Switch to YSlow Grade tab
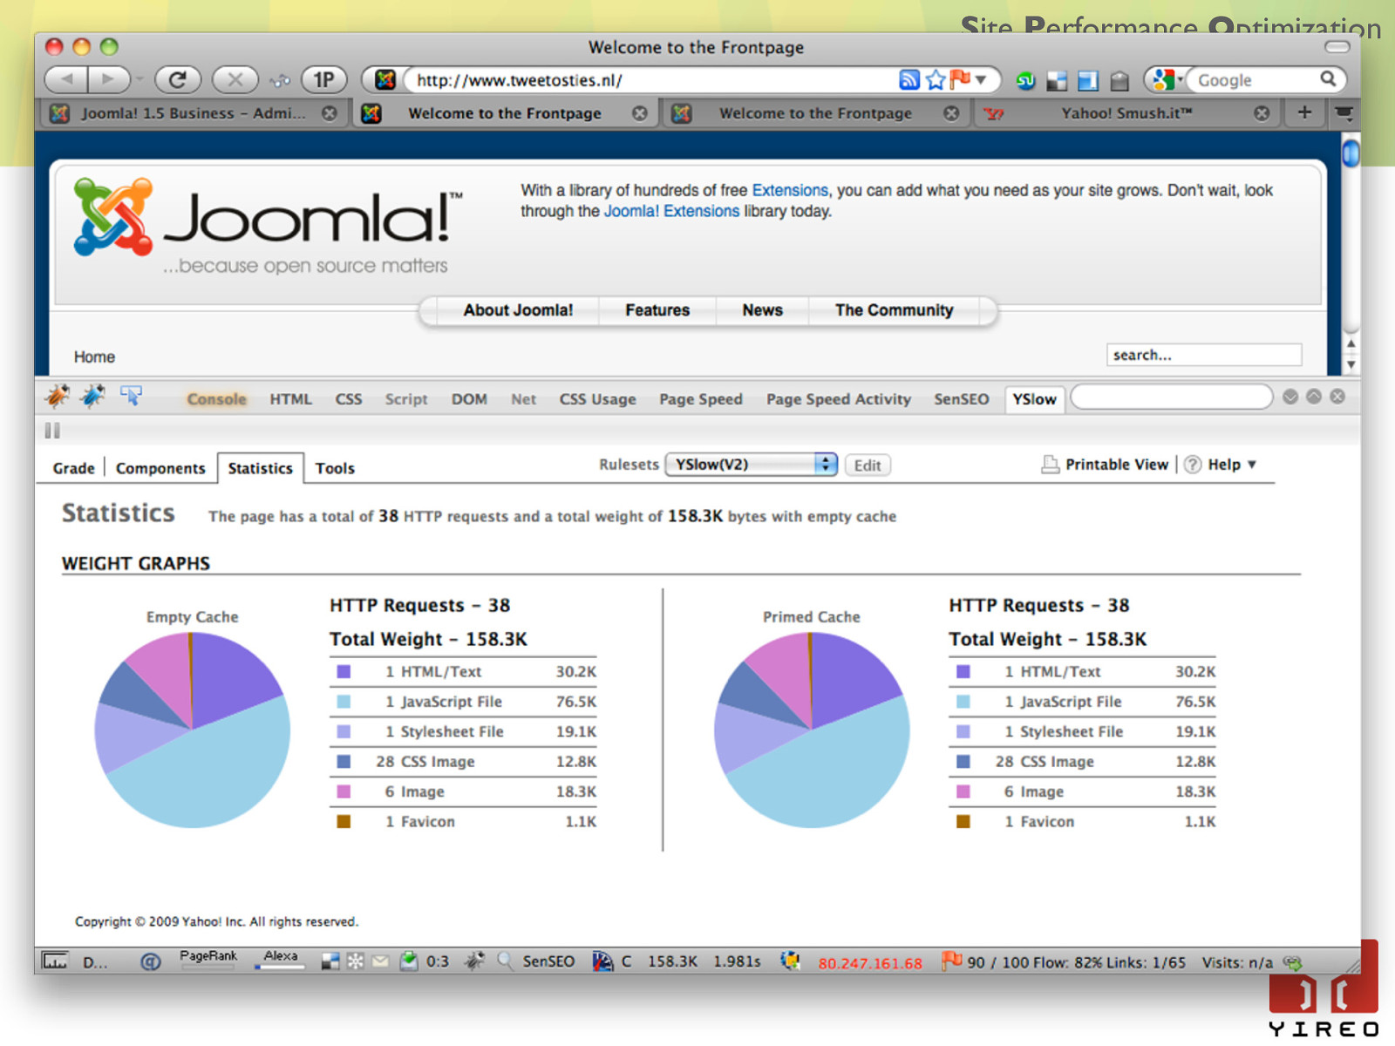 tap(73, 468)
